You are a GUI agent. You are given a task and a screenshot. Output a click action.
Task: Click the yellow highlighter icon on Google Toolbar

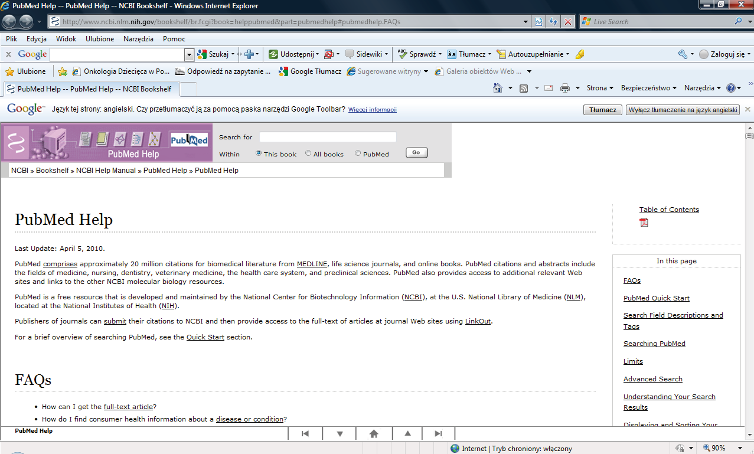(x=580, y=54)
